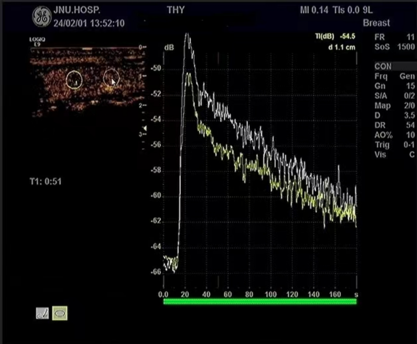Click the 'Frq' frequency parameter

(394, 76)
